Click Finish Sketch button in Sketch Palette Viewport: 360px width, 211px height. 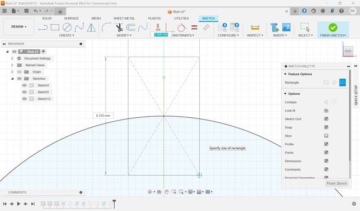pos(336,184)
